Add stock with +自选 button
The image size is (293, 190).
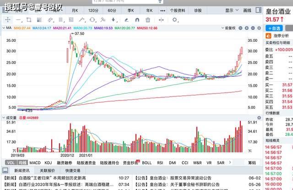(x=274, y=28)
